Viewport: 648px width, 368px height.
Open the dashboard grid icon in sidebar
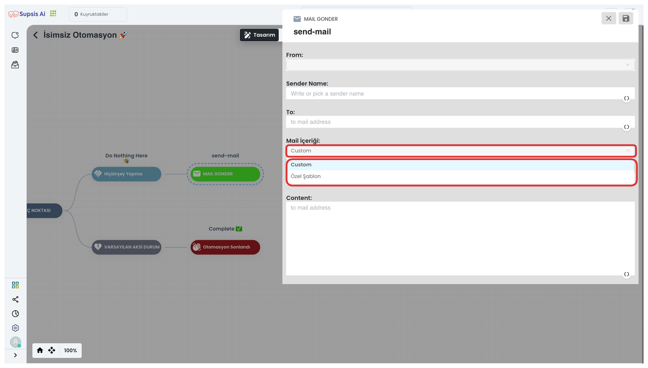tap(16, 285)
